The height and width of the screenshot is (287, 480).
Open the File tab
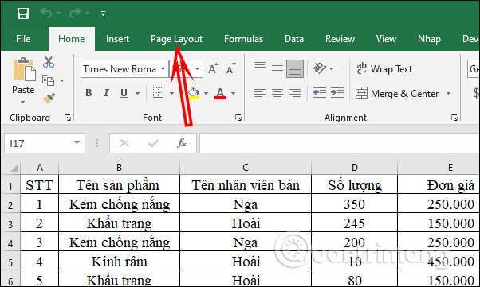[x=23, y=39]
